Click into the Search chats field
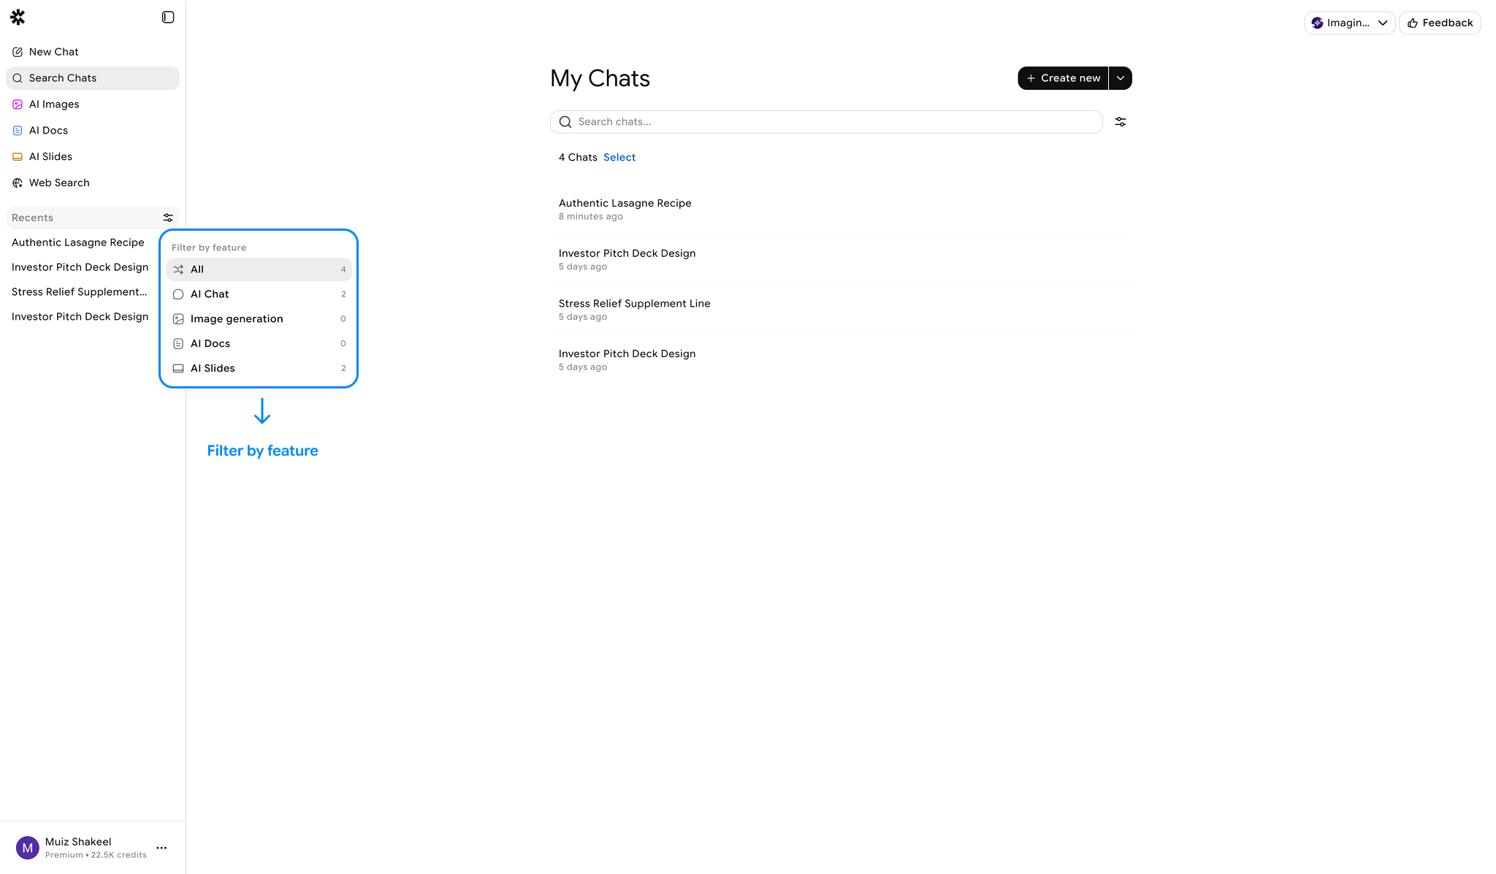The width and height of the screenshot is (1496, 874). tap(833, 122)
